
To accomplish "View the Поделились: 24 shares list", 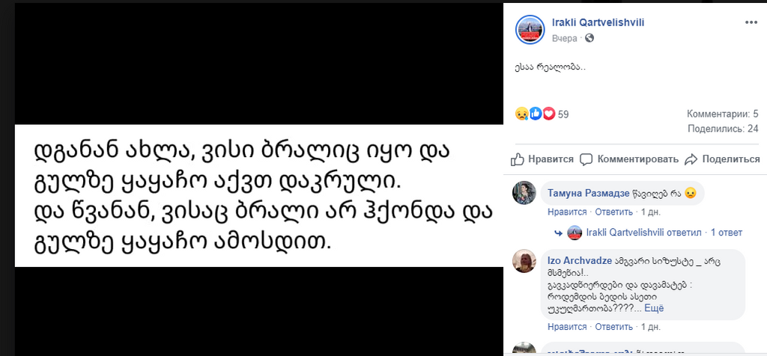I will pyautogui.click(x=723, y=129).
